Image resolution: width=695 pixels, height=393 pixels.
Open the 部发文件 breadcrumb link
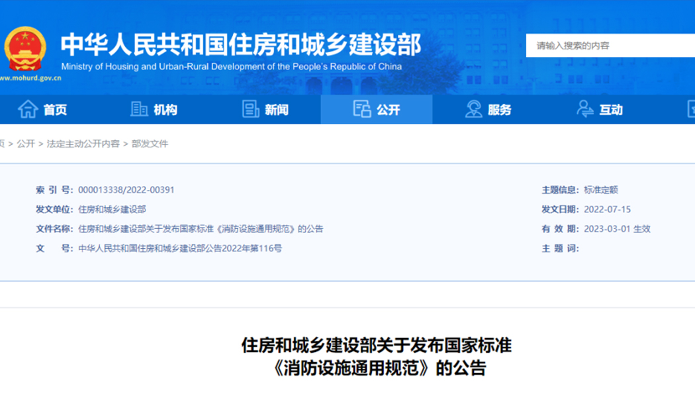150,144
